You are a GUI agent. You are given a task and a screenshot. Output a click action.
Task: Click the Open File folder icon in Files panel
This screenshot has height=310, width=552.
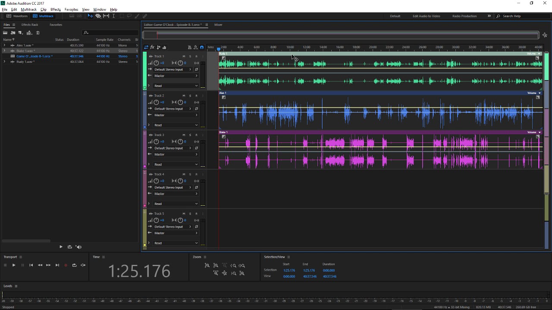pos(5,33)
